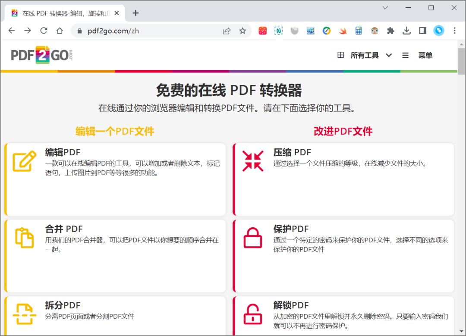466x336 pixels.
Task: Click the hamburger icon next to 菜单
Action: pos(405,55)
